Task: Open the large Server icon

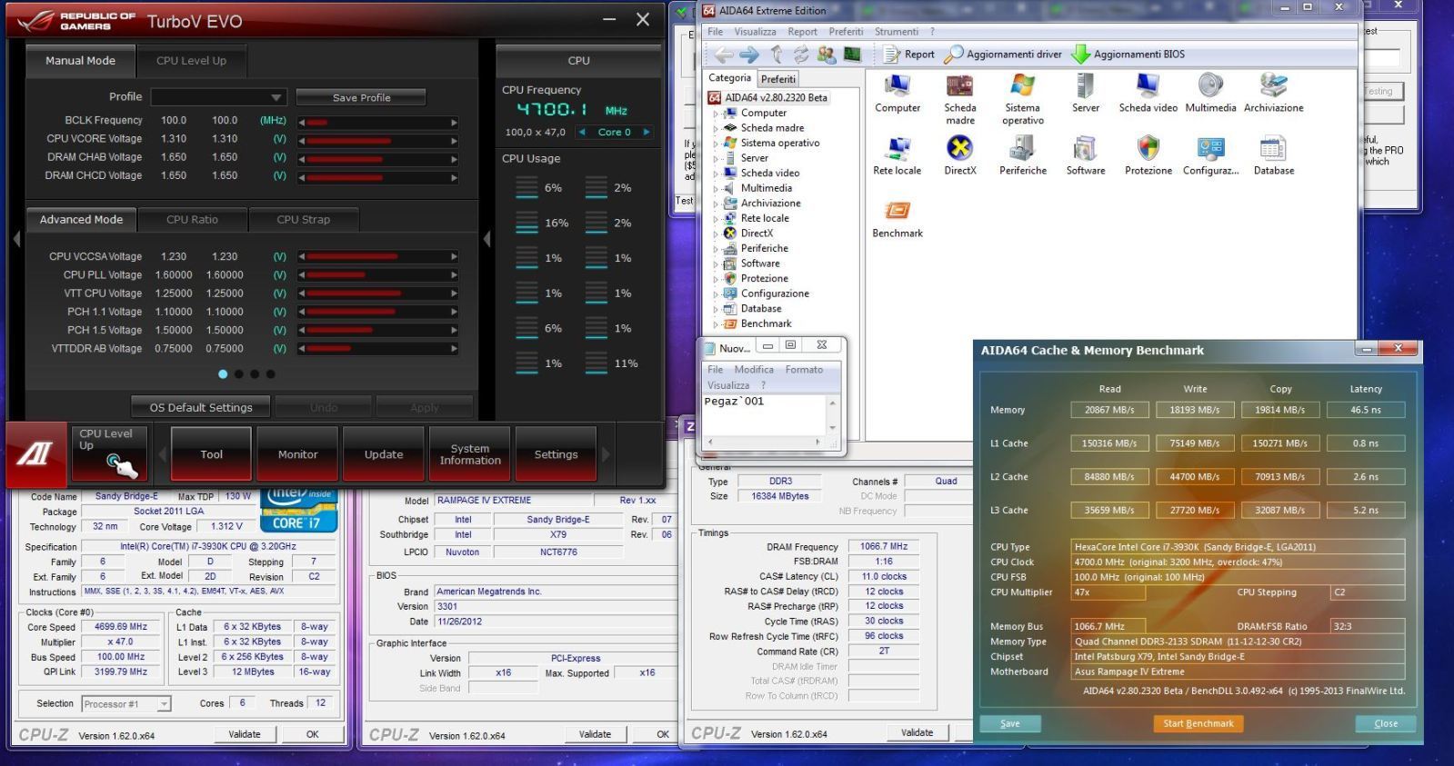Action: coord(1086,94)
